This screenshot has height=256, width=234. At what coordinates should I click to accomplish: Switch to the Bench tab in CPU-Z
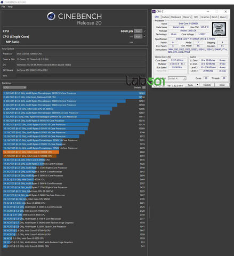[214, 17]
